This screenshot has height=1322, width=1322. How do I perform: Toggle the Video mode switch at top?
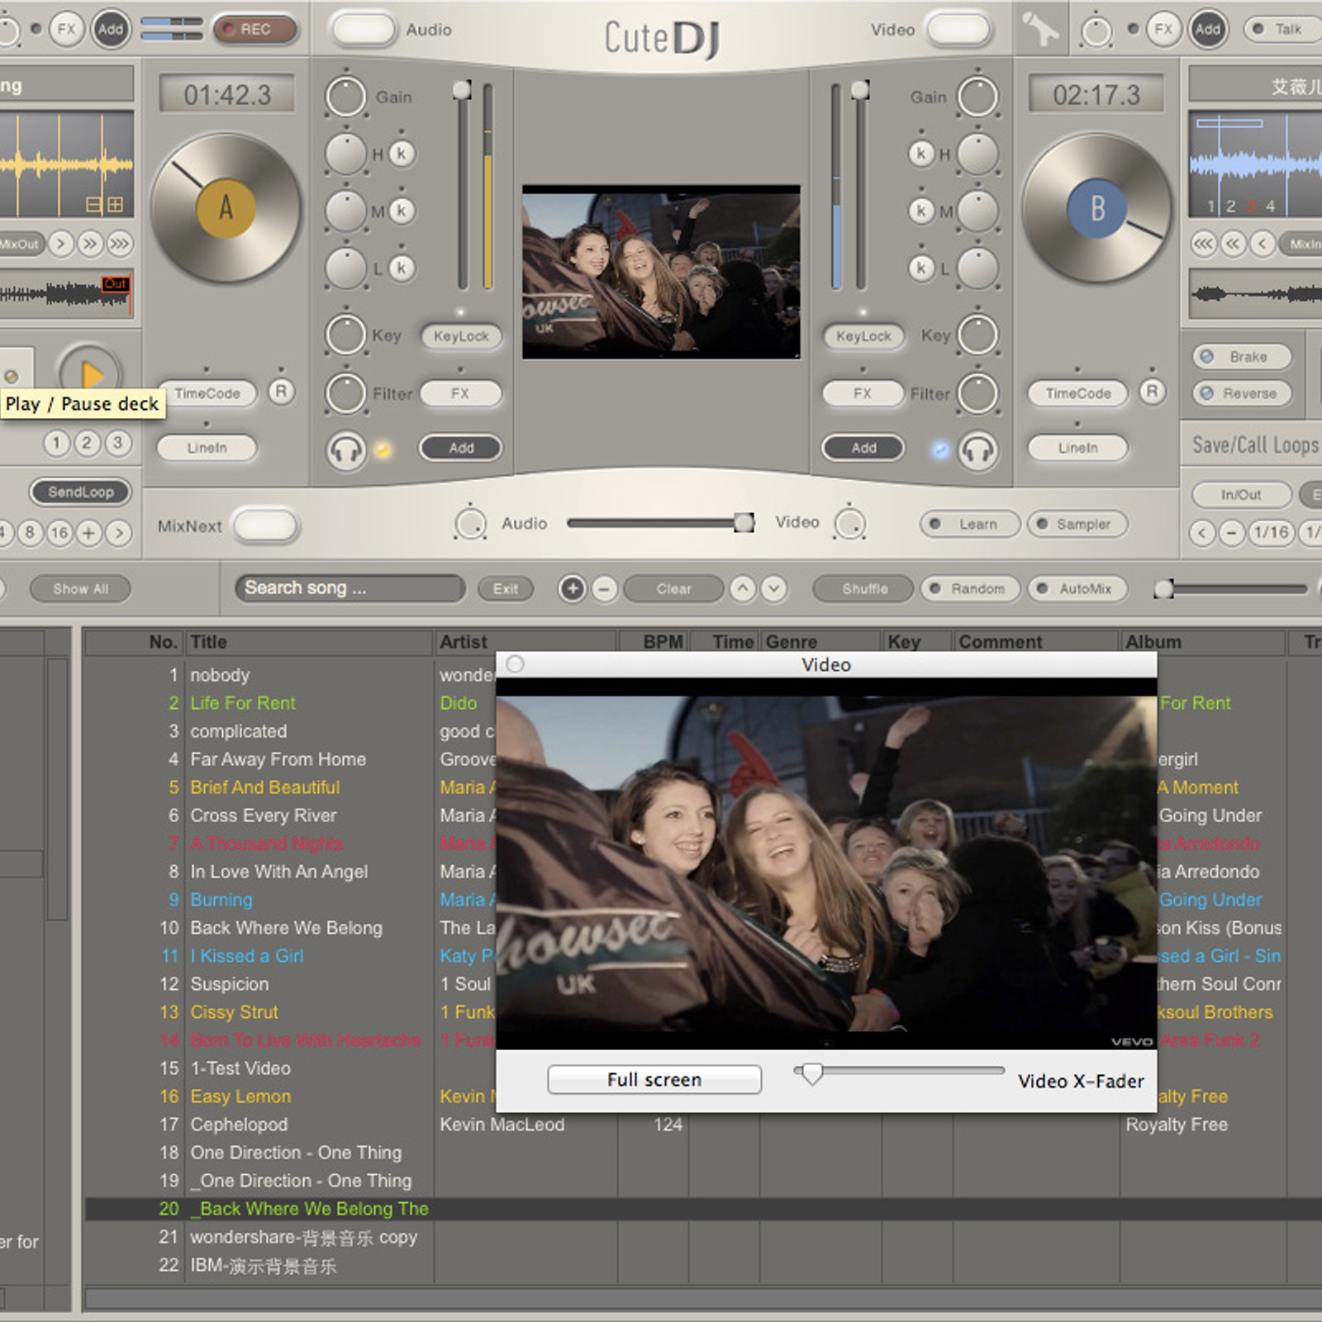(958, 30)
